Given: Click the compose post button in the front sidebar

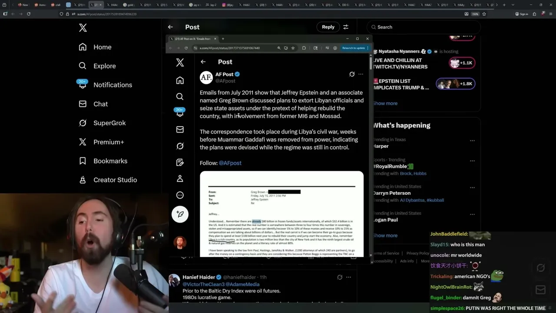Looking at the screenshot, I should [180, 214].
